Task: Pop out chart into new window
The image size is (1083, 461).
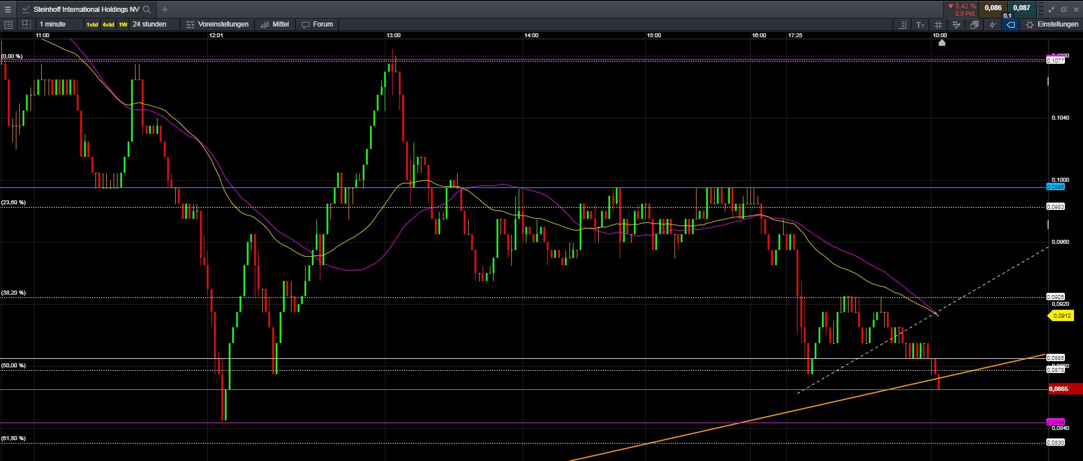Action: tap(1064, 10)
